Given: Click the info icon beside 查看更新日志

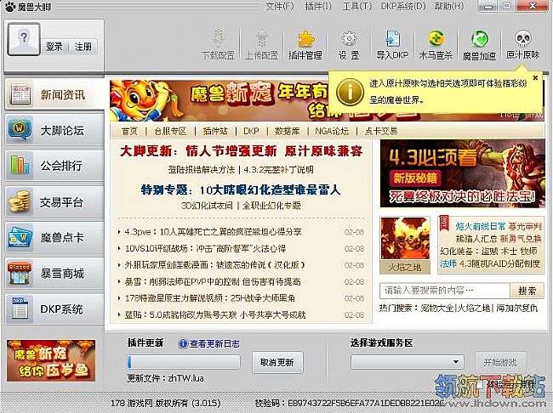Looking at the screenshot, I should pos(183,343).
